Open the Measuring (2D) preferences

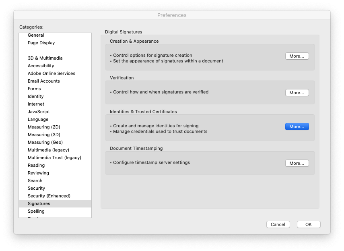pyautogui.click(x=44, y=127)
